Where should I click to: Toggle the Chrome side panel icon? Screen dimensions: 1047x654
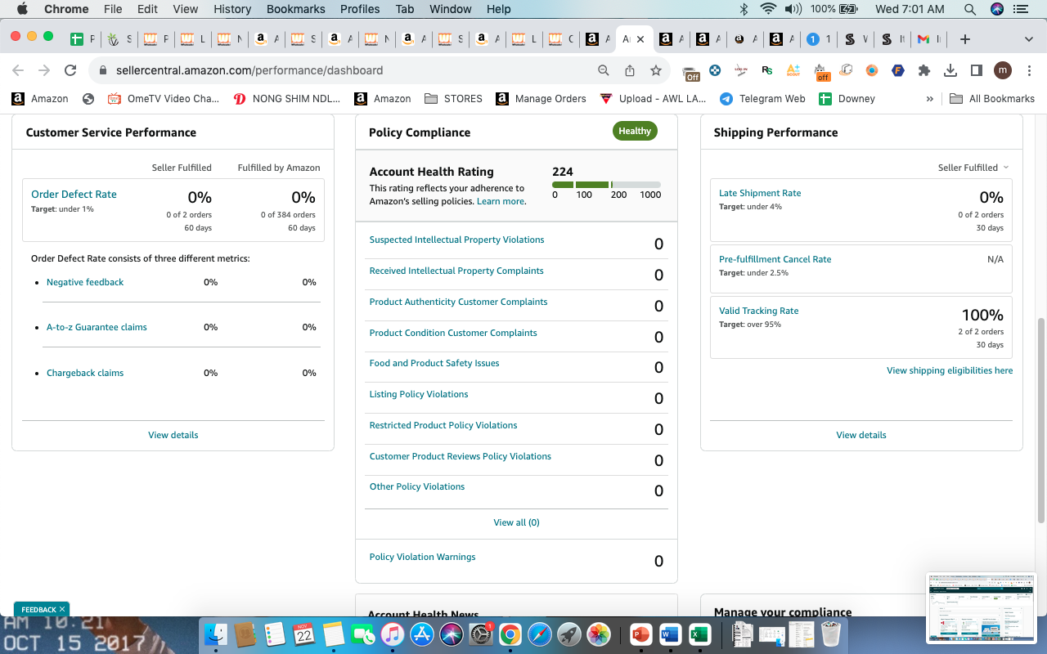pos(976,70)
